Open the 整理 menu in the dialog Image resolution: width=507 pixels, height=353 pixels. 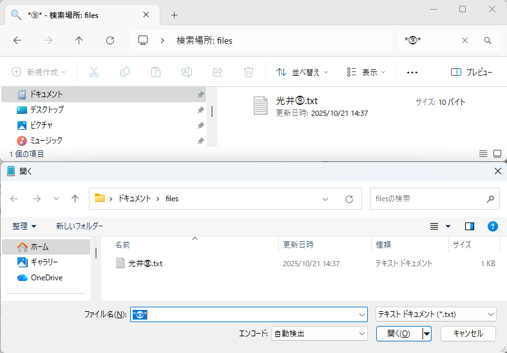coord(24,226)
